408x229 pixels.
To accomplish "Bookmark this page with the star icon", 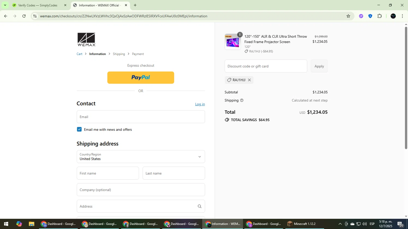I will [x=348, y=16].
